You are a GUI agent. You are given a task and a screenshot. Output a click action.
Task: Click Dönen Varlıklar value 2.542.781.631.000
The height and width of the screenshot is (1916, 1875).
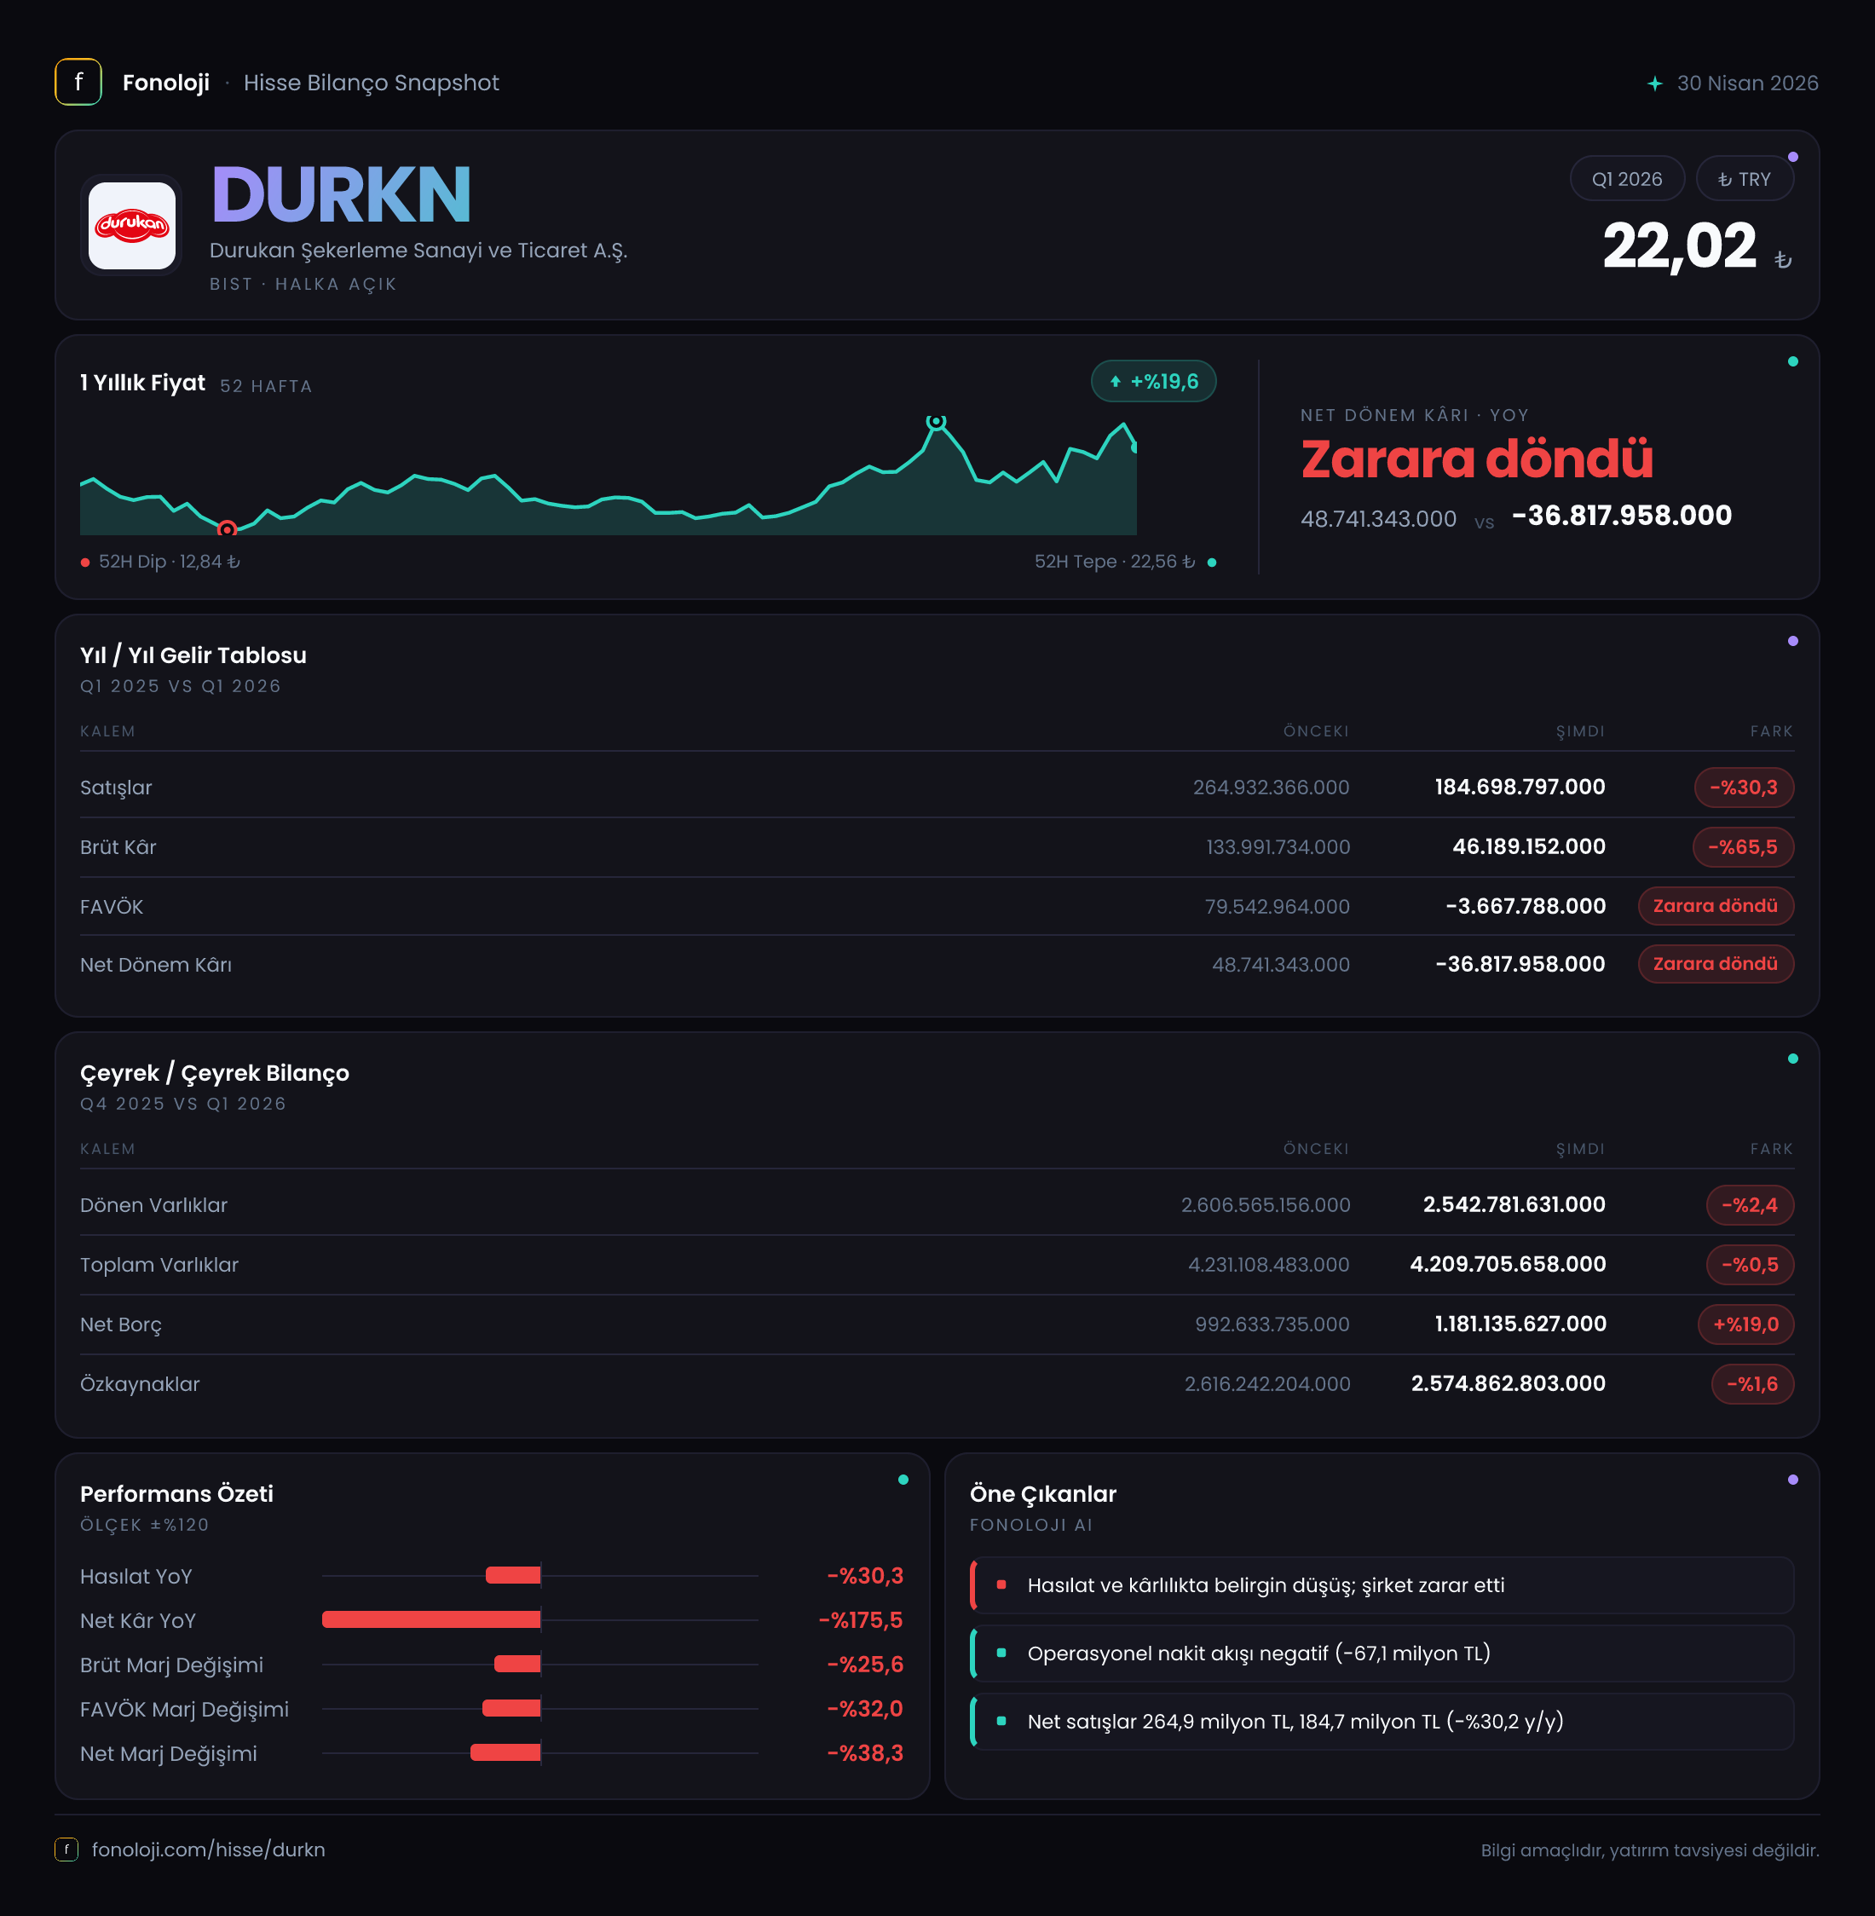pos(1514,1205)
